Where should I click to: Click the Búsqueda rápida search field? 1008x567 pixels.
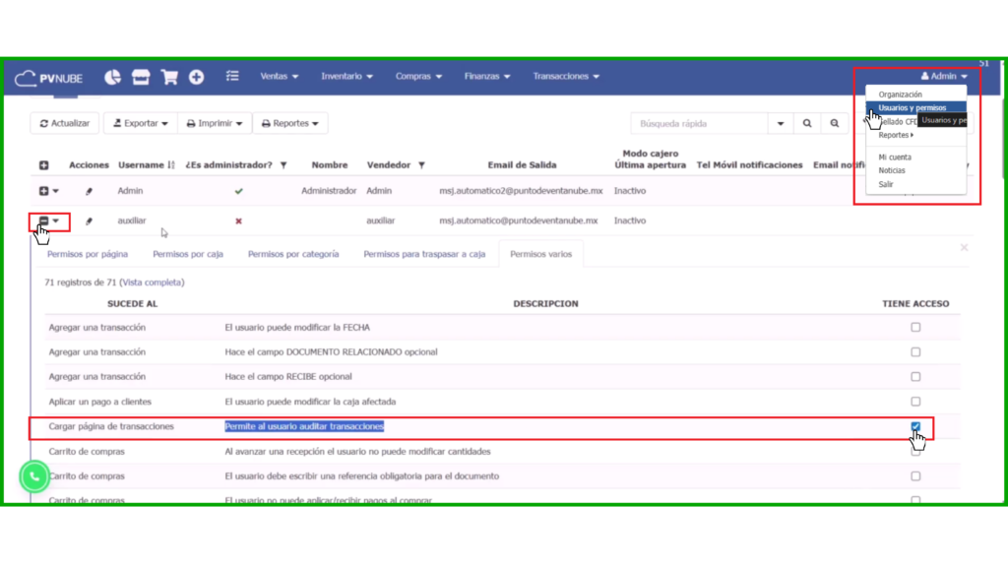click(699, 124)
